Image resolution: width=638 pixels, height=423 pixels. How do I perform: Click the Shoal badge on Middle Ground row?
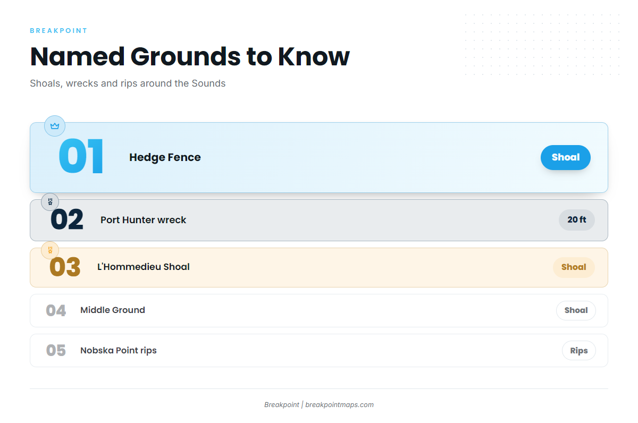coord(576,310)
